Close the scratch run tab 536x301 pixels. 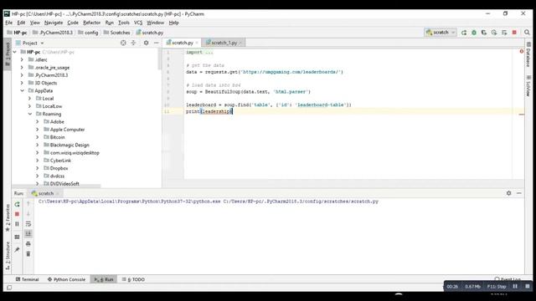pos(58,193)
